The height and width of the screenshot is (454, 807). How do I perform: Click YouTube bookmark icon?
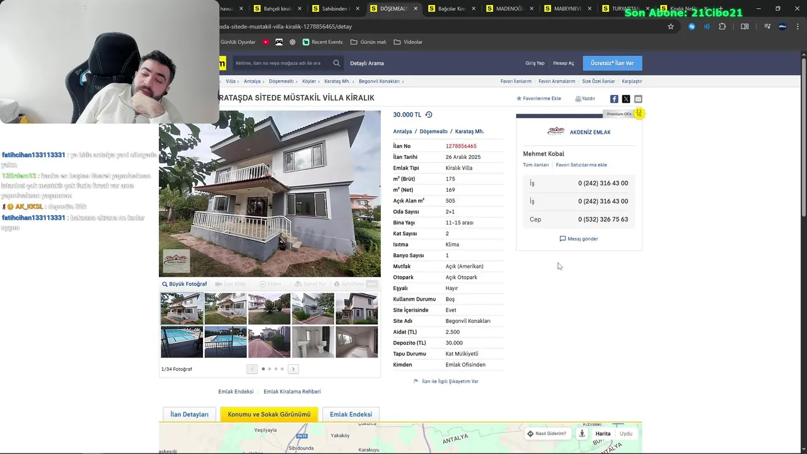pyautogui.click(x=265, y=42)
